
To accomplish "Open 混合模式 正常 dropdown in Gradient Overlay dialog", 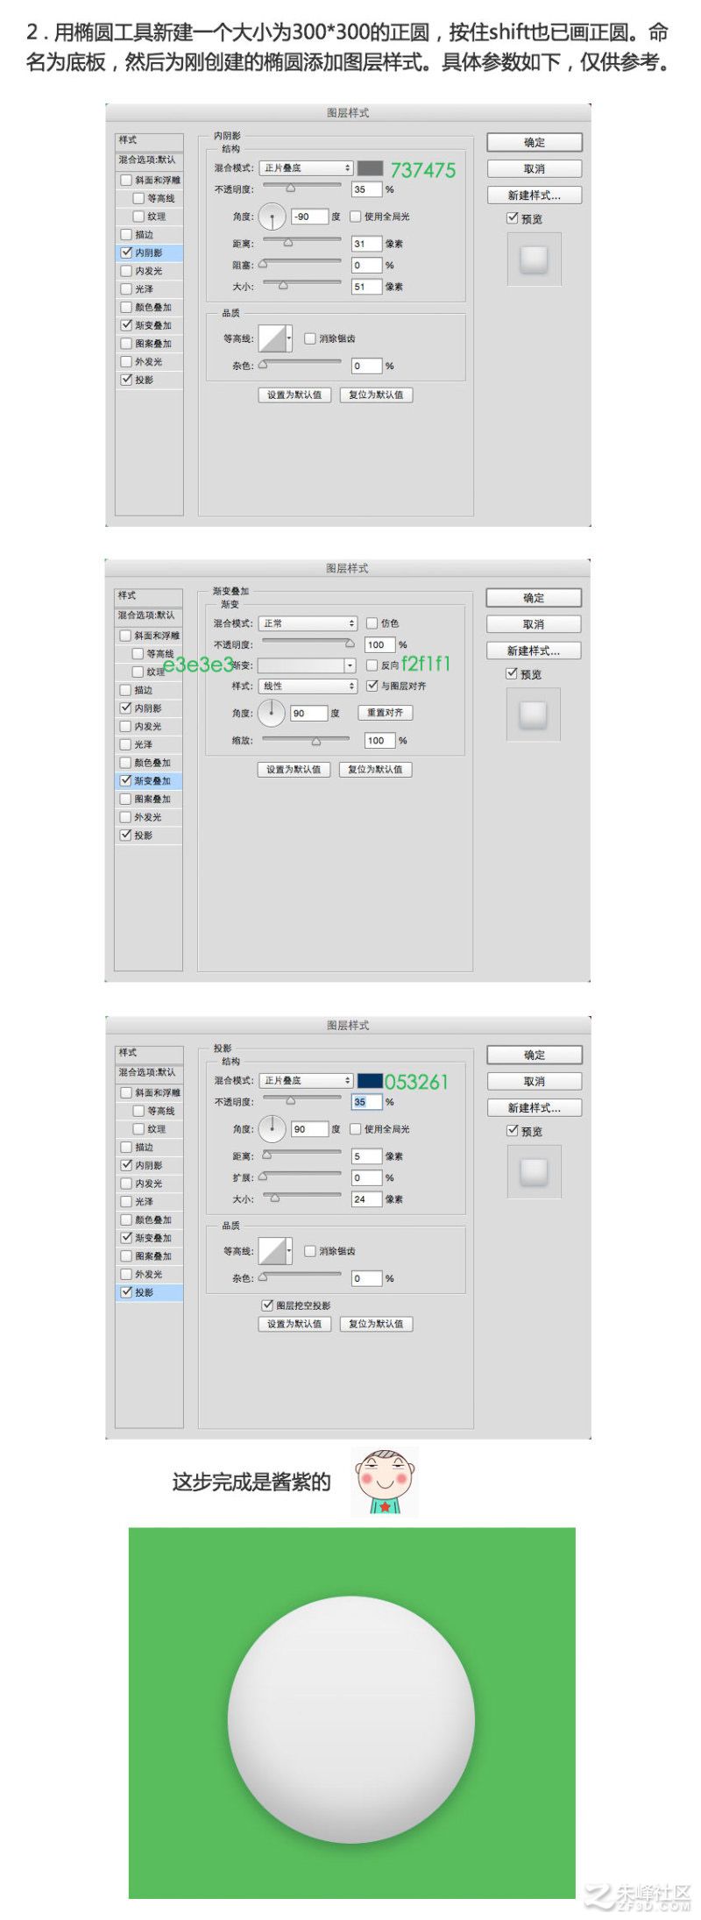I will (x=308, y=623).
